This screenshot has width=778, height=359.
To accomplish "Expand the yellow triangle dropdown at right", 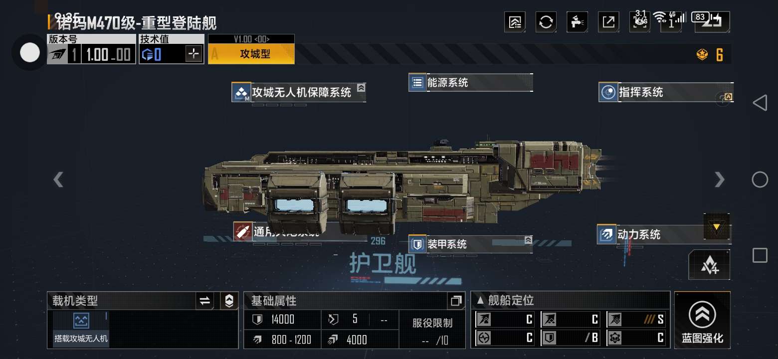I will click(717, 226).
